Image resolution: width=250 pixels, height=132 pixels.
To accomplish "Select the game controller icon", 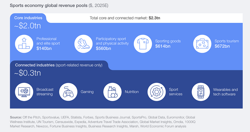I will (x=68, y=92).
